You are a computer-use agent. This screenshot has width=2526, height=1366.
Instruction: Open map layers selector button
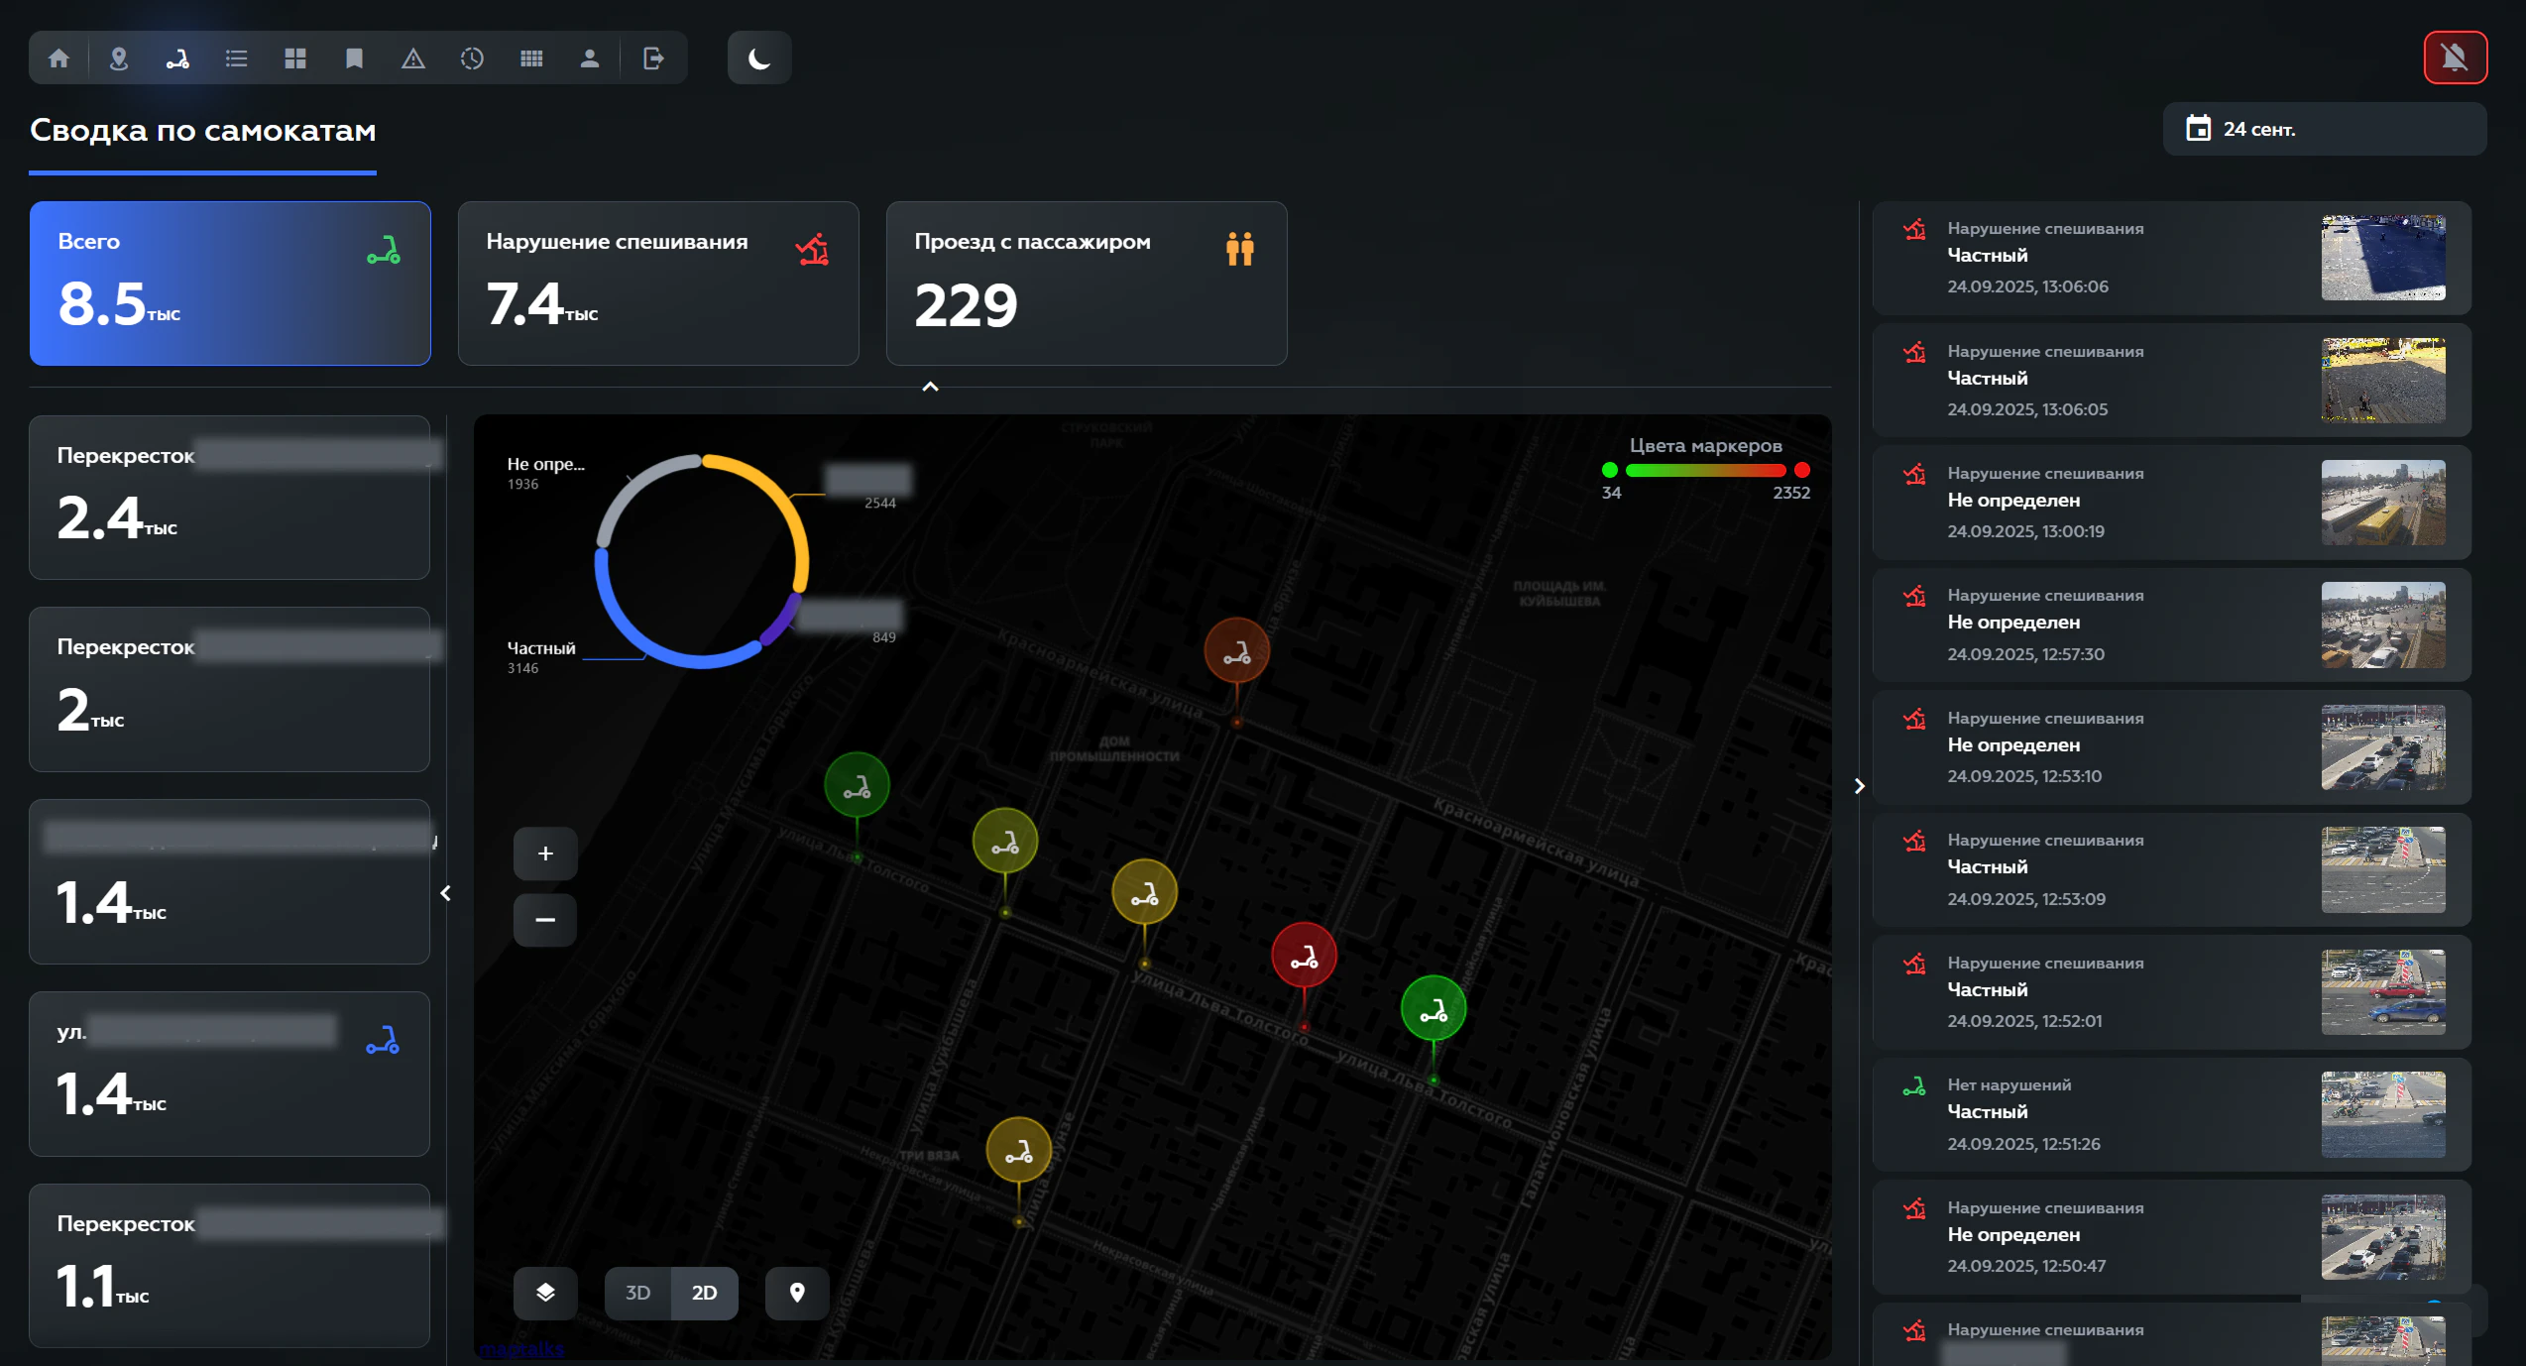point(545,1293)
